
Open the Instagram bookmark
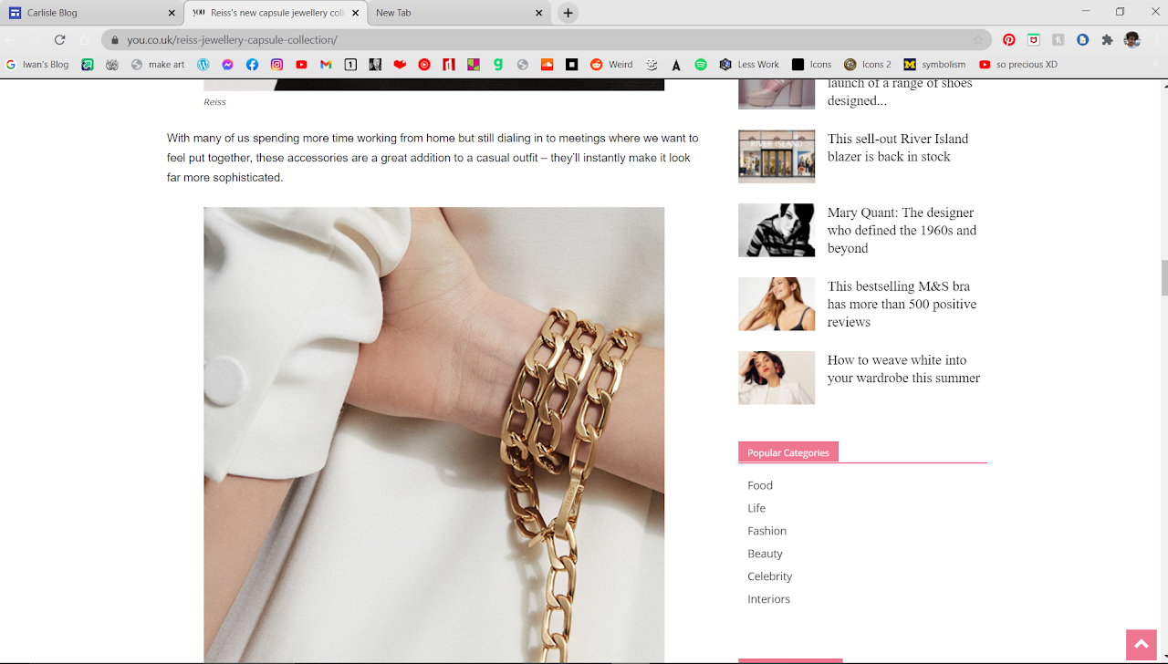276,65
